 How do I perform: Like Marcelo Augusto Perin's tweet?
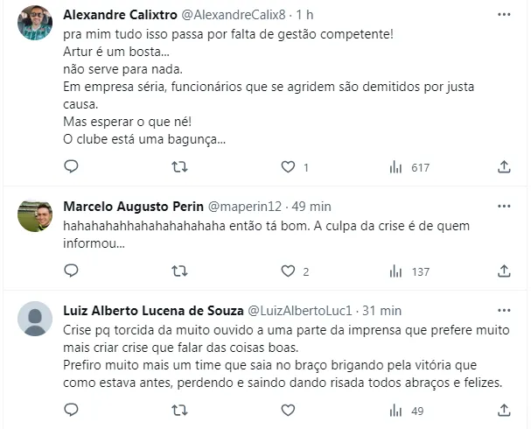(287, 271)
